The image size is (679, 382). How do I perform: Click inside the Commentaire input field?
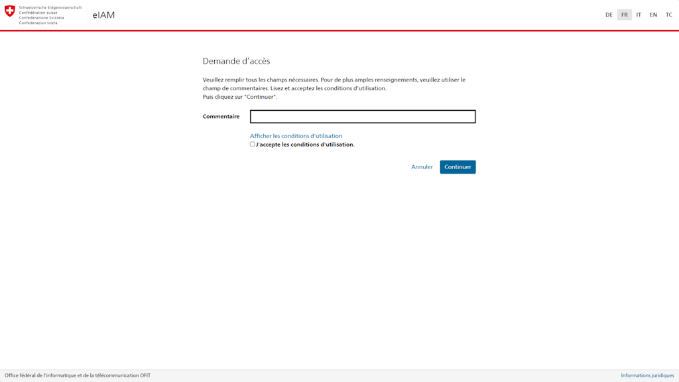[x=362, y=117]
